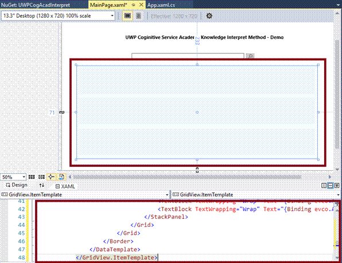The width and height of the screenshot is (342, 263).
Task: Open the device size dropdown showing 13.3" Desktop
Action: [x=58, y=15]
